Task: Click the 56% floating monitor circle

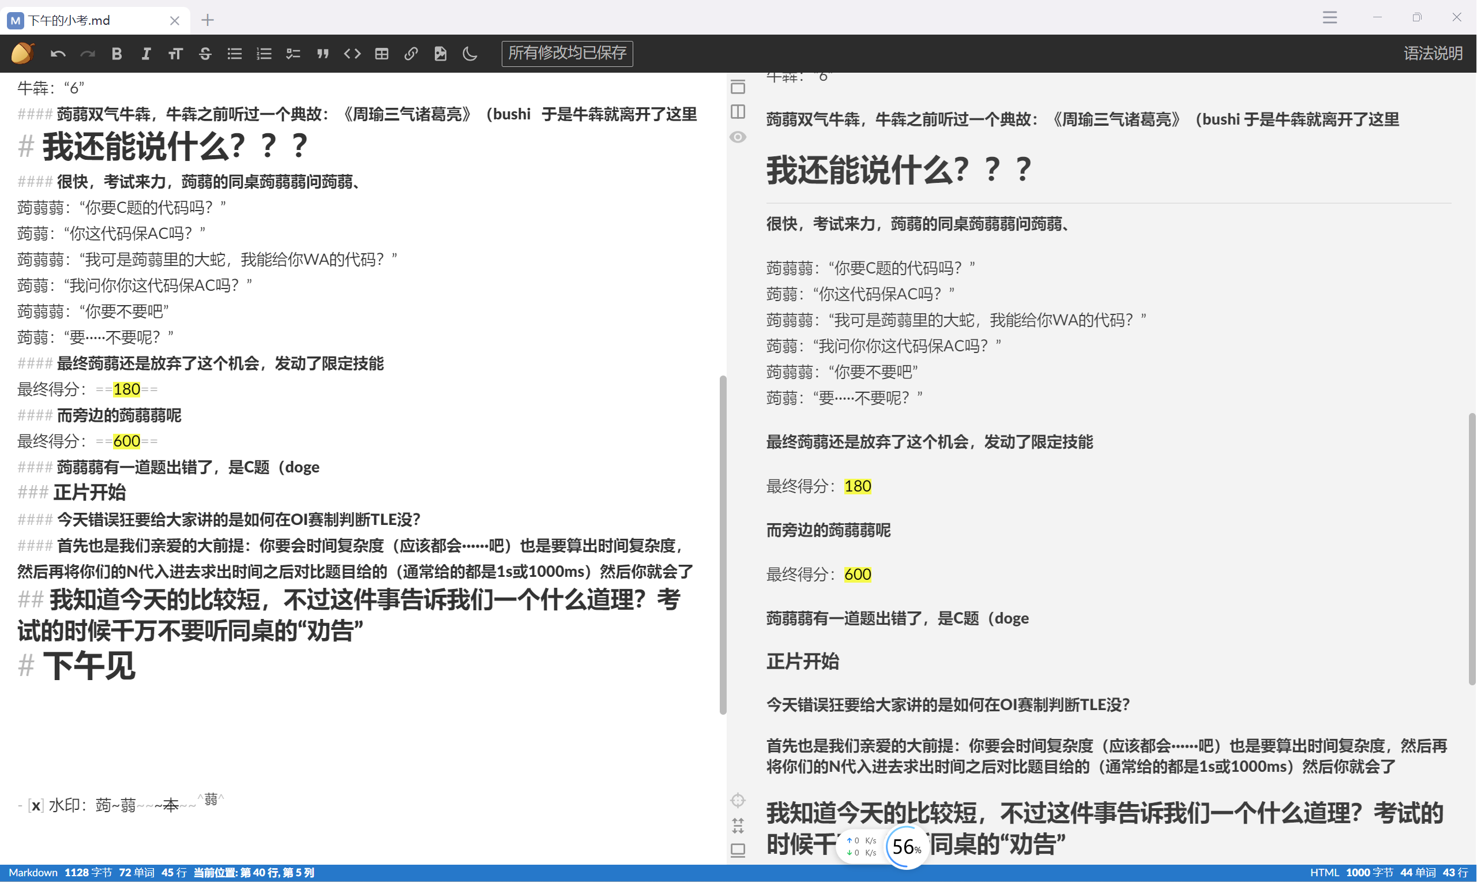Action: pyautogui.click(x=907, y=846)
